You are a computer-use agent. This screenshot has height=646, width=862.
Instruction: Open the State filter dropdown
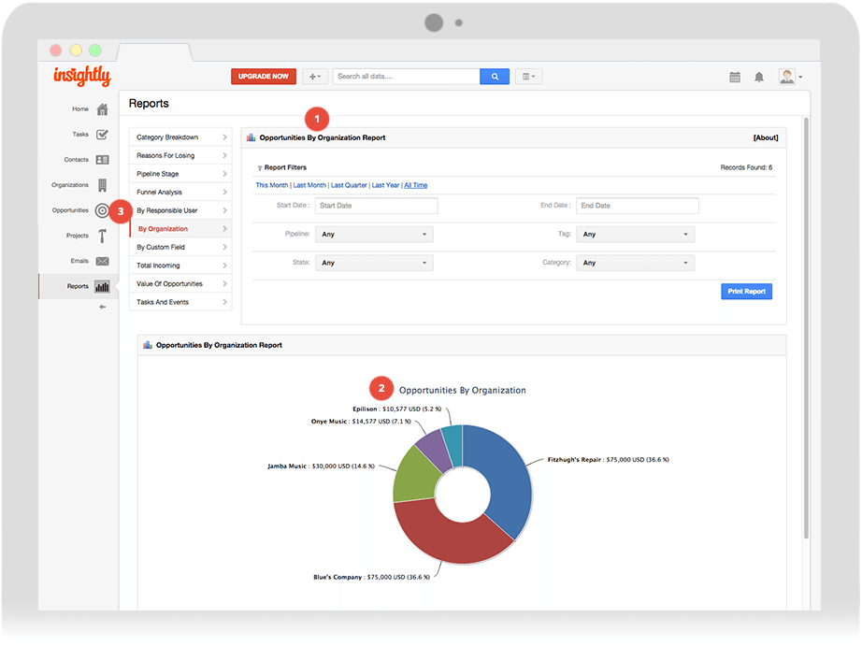coord(374,263)
